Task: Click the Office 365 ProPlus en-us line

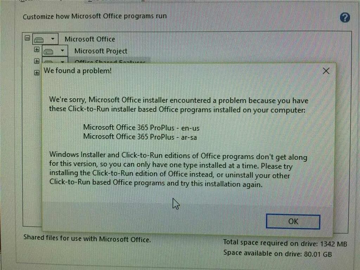Action: pyautogui.click(x=141, y=127)
